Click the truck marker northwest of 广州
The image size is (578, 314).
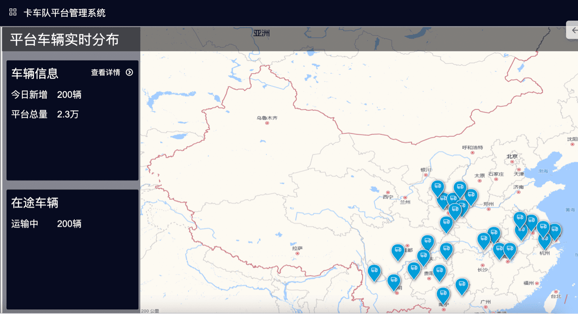click(x=462, y=286)
